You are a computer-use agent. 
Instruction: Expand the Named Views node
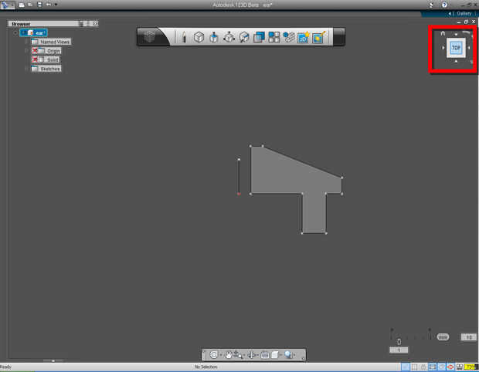(x=26, y=42)
